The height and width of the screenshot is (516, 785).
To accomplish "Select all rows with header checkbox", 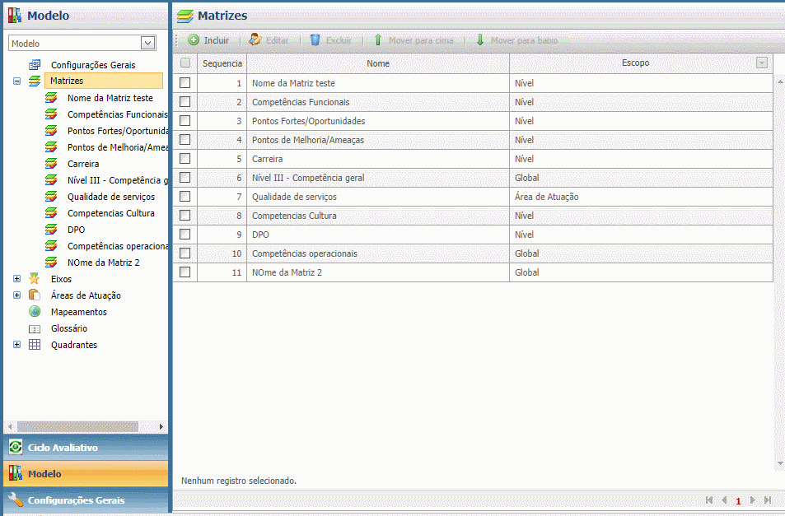I will pos(185,63).
